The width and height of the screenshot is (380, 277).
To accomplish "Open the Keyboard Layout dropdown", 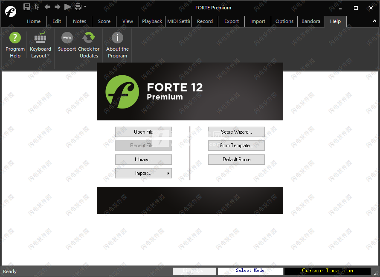I will 41,45.
